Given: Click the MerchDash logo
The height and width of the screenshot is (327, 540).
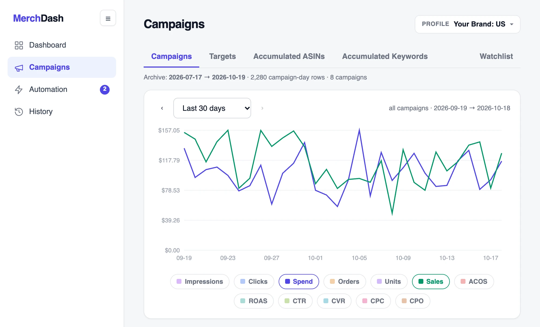Looking at the screenshot, I should coord(38,18).
